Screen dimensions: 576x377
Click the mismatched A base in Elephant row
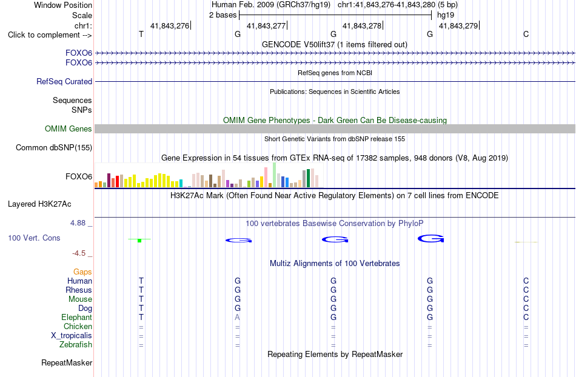pyautogui.click(x=237, y=317)
